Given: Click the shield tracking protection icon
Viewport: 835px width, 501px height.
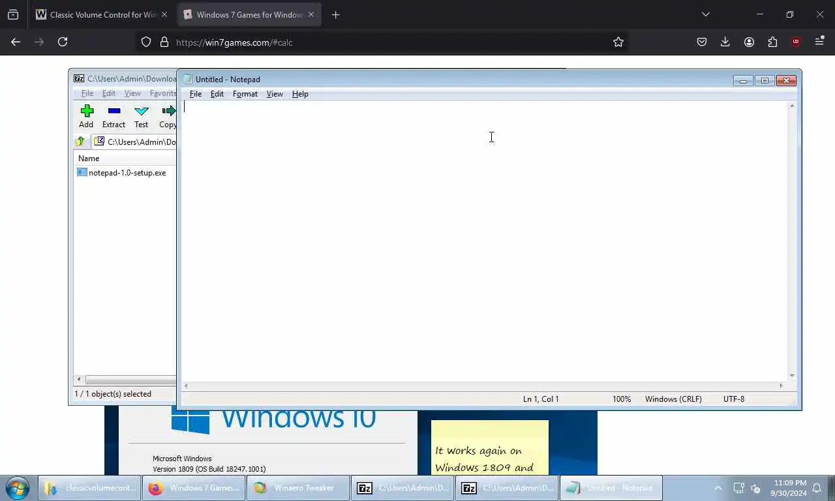Looking at the screenshot, I should point(146,42).
